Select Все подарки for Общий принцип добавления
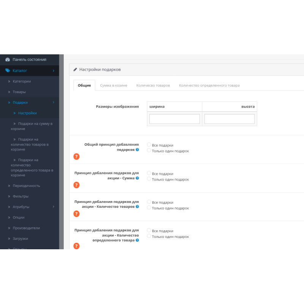Screen dimensions: 304x304 (149, 145)
